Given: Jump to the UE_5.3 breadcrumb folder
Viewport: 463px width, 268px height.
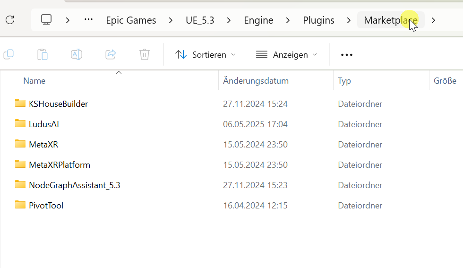Looking at the screenshot, I should [x=200, y=20].
